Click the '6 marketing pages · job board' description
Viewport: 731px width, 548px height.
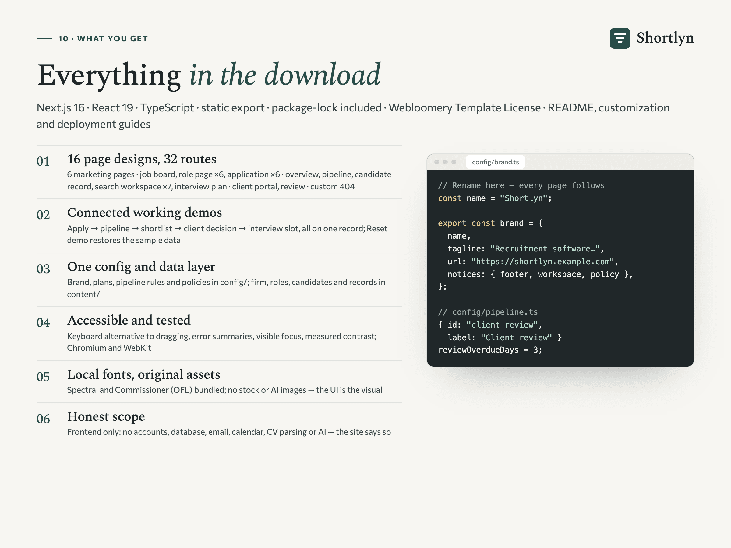click(x=229, y=180)
